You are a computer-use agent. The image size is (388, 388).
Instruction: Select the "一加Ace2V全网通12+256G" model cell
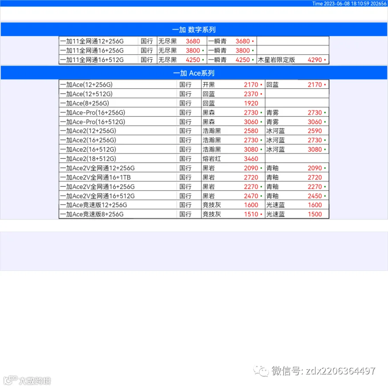[118, 168]
